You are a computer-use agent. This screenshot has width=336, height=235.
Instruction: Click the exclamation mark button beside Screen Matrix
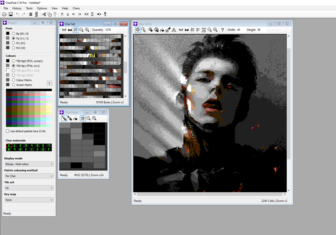[50, 83]
